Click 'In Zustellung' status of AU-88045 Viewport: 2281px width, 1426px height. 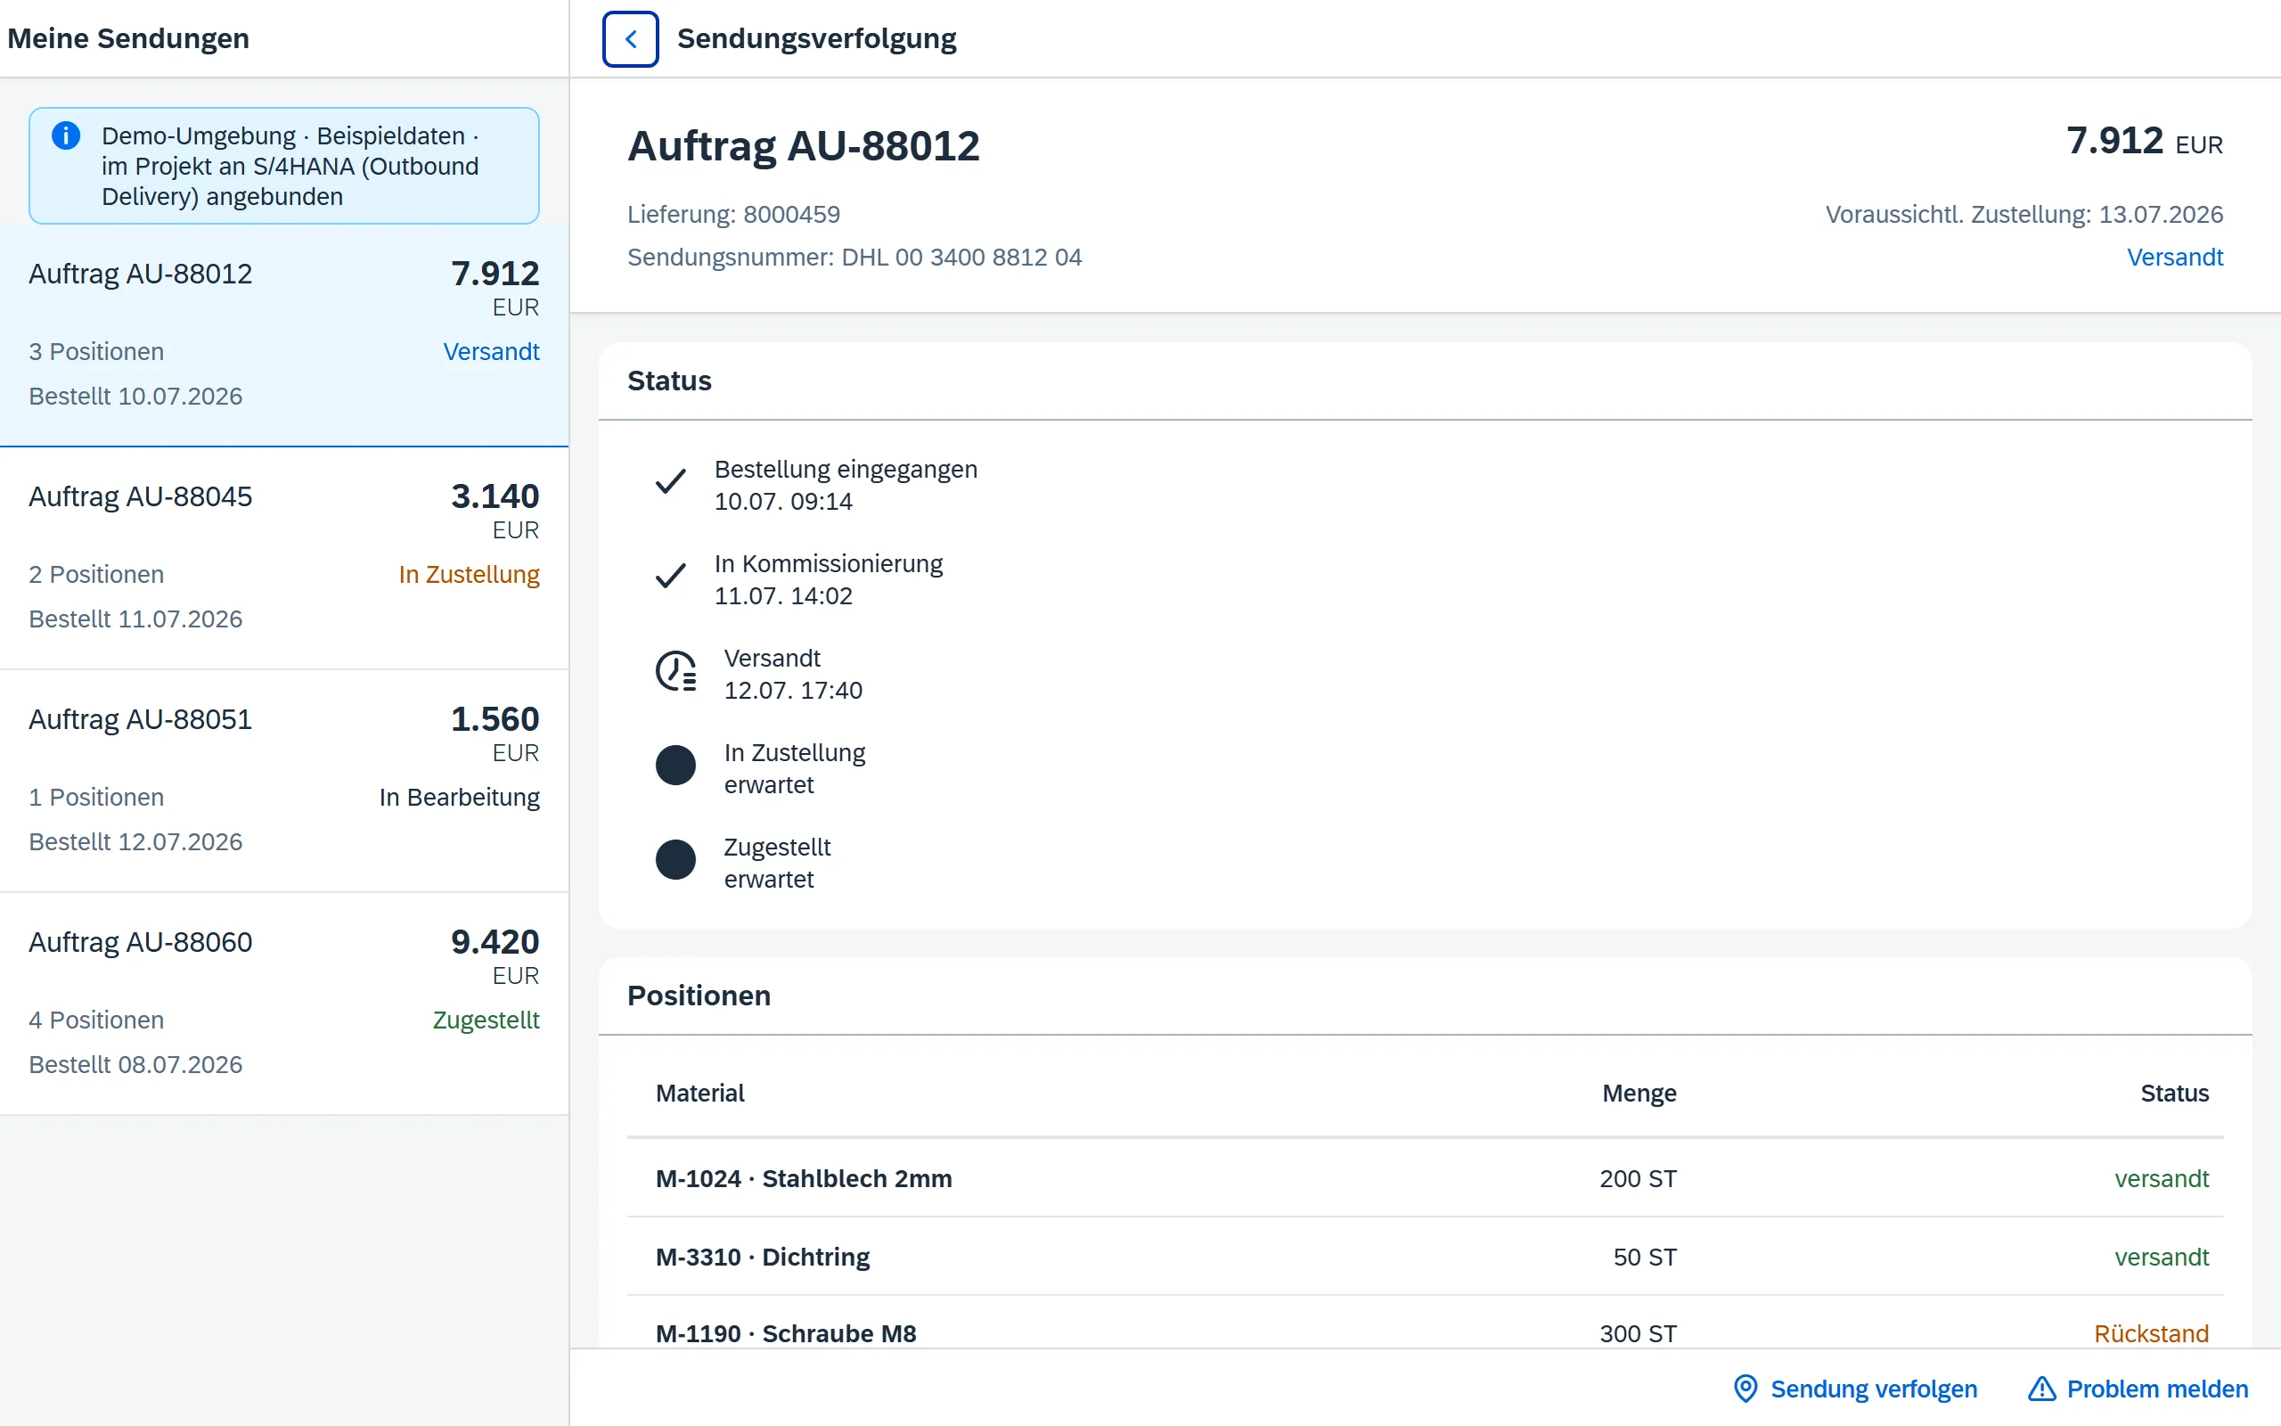(469, 574)
